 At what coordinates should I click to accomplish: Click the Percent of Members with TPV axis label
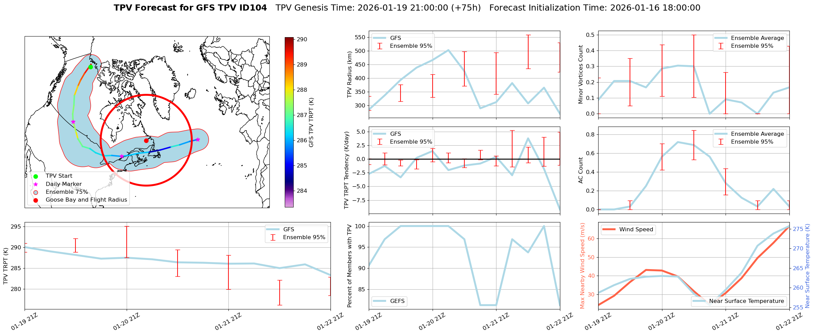pos(349,266)
